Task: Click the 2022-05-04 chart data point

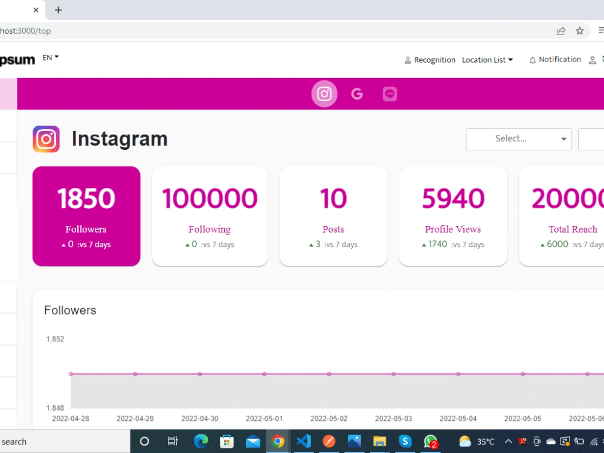Action: [458, 374]
